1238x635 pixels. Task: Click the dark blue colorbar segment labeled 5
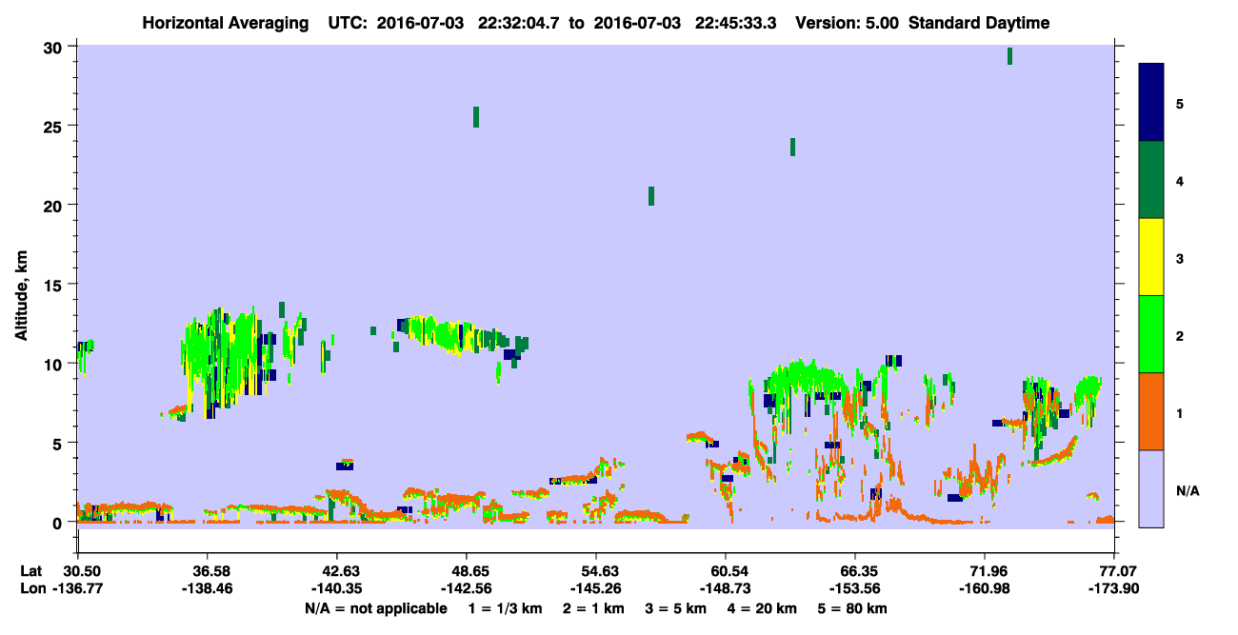[x=1151, y=103]
